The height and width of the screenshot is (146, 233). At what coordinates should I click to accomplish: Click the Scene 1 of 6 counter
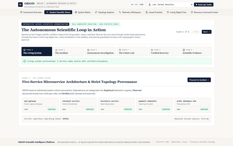pos(183,32)
